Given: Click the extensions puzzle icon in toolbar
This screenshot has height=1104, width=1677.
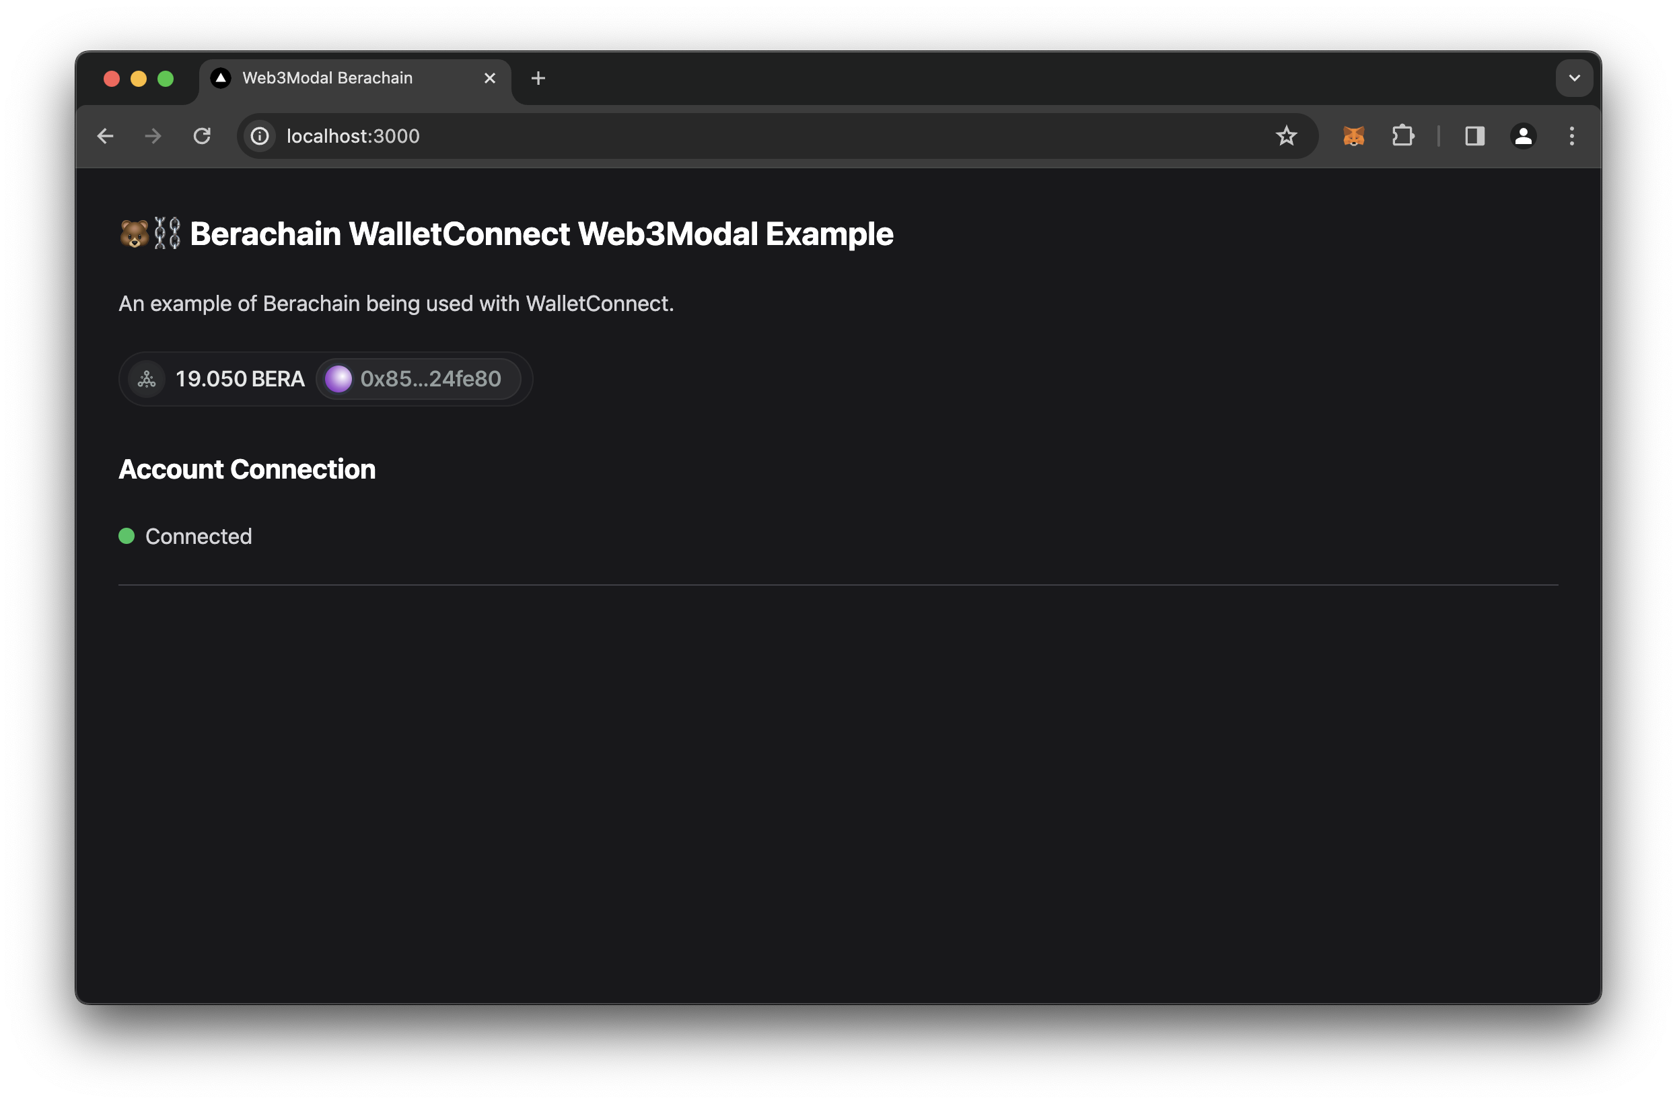Looking at the screenshot, I should [x=1401, y=135].
